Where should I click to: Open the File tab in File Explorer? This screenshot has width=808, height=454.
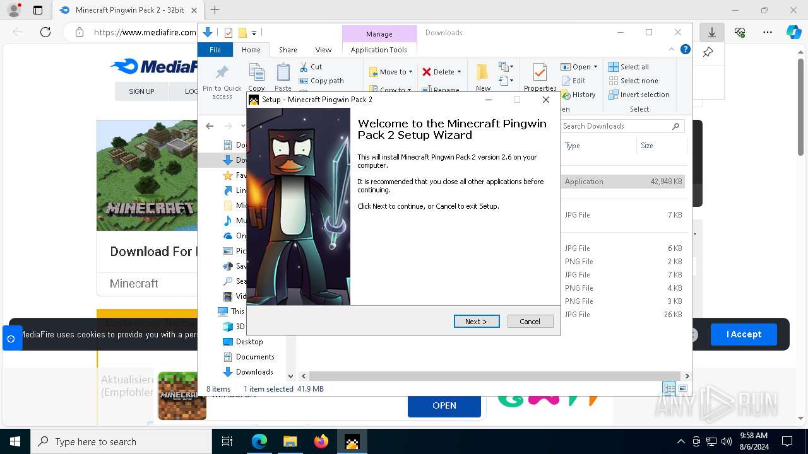click(x=215, y=50)
